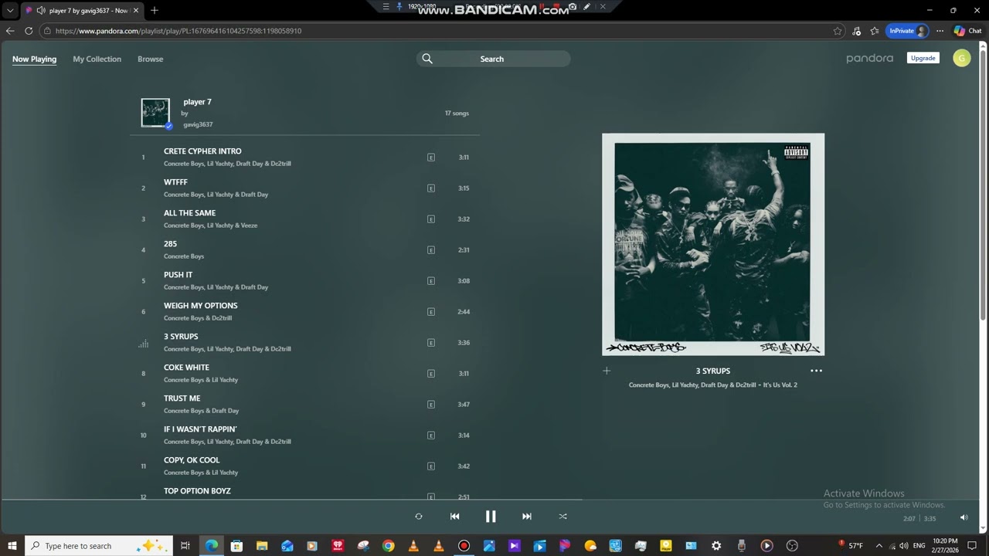Click the player 7 playlist thumbnail
Screen dimensions: 989x556
(155, 113)
